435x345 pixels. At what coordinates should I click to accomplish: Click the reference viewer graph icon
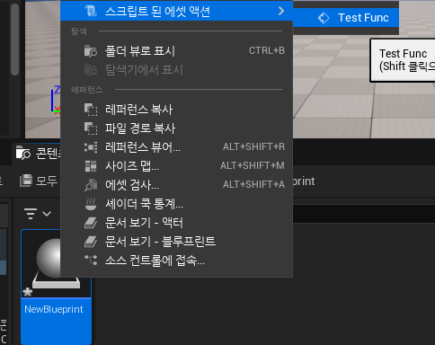[91, 147]
